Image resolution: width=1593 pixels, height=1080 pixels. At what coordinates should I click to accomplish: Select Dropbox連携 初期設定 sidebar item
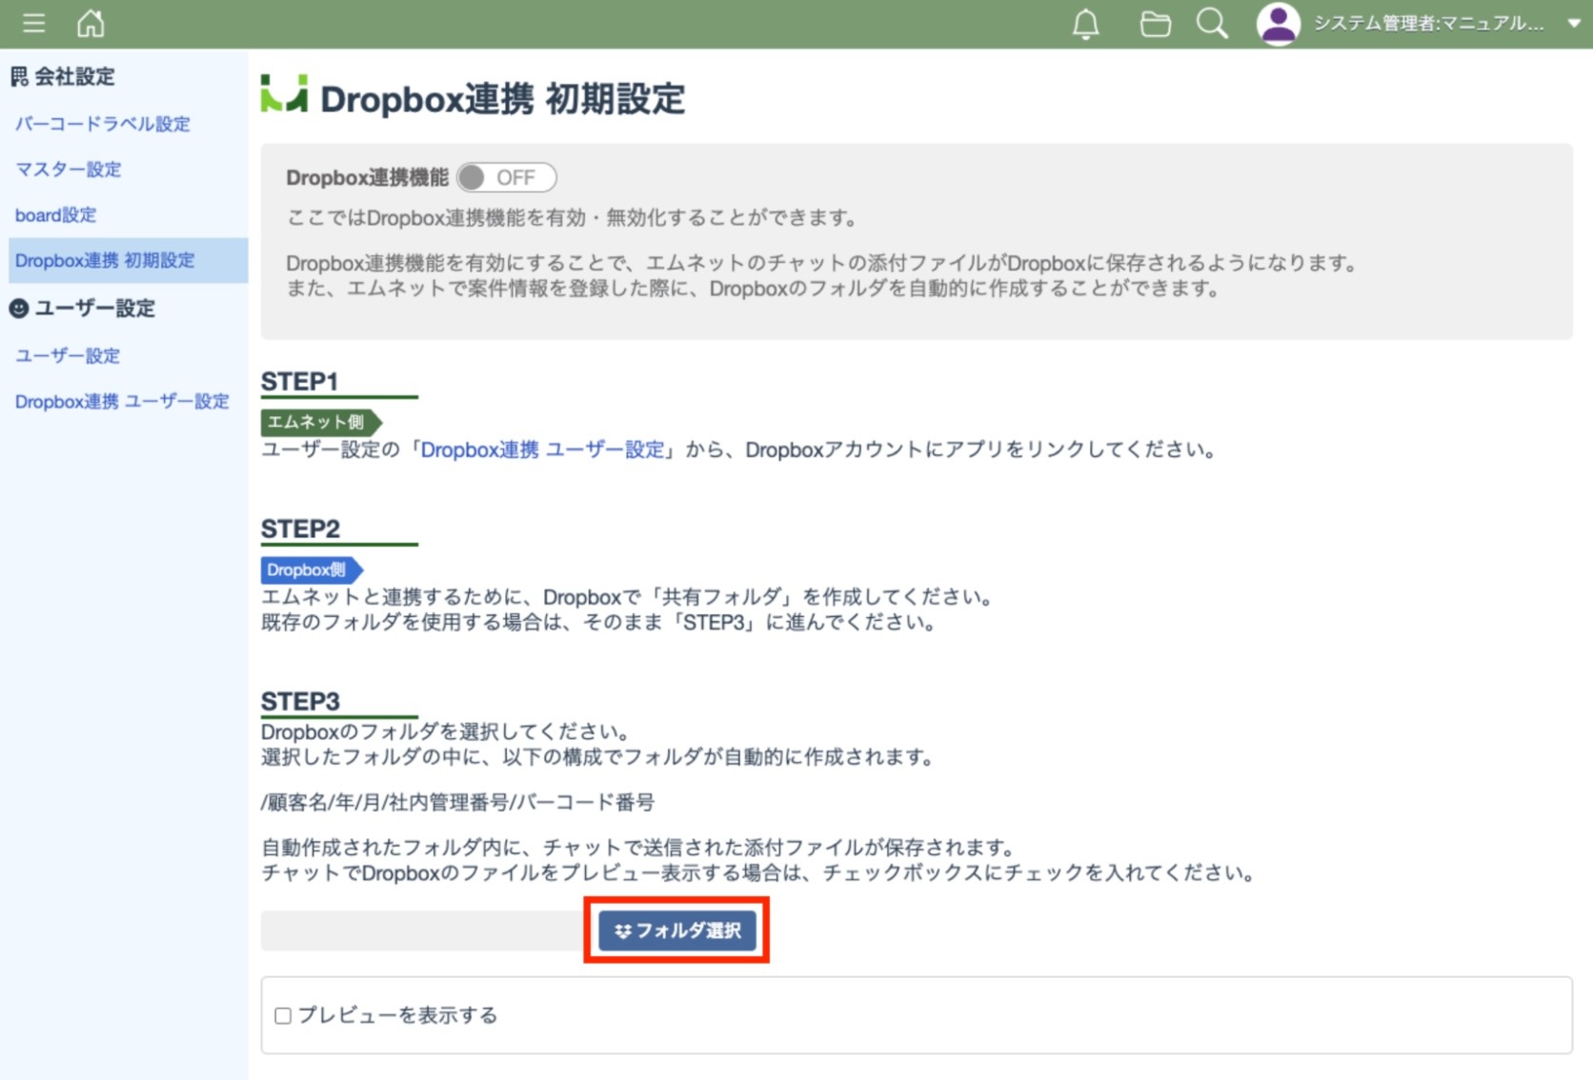click(105, 261)
